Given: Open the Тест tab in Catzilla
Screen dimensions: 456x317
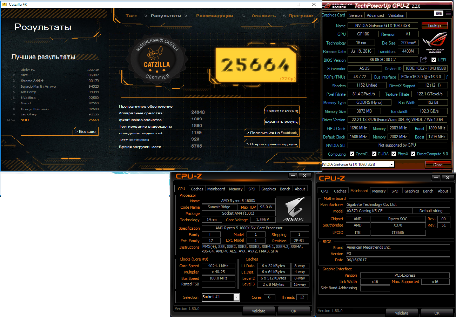Looking at the screenshot, I should (x=132, y=16).
